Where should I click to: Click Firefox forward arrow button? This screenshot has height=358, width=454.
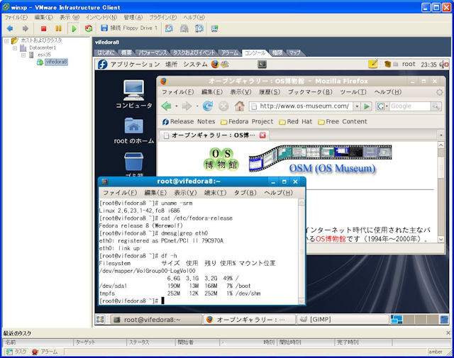tap(187, 106)
